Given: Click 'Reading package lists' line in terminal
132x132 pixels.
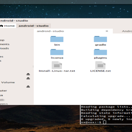Looking at the screenshot, I should pyautogui.click(x=107, y=107).
